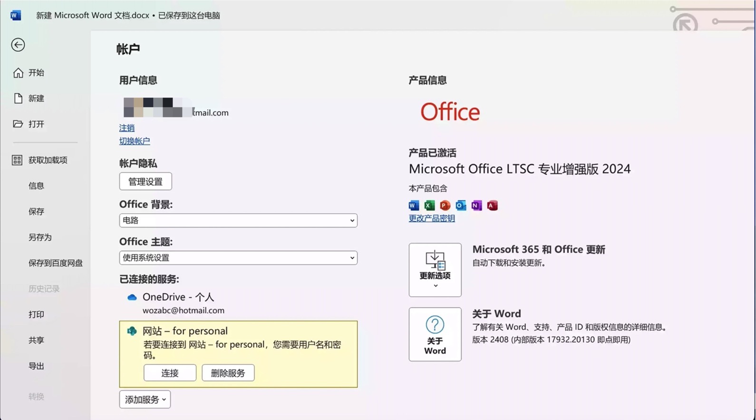
Task: Click the 切换帐户 link
Action: [135, 141]
